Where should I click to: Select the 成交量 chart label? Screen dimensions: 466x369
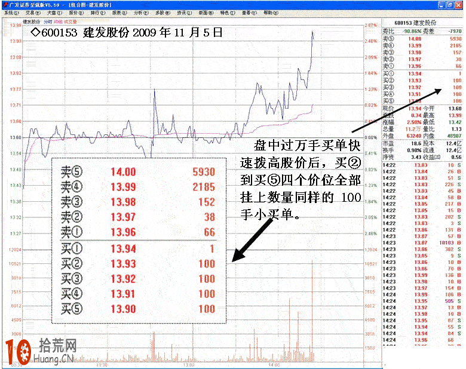click(x=70, y=22)
